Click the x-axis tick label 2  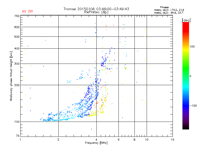point(58,140)
